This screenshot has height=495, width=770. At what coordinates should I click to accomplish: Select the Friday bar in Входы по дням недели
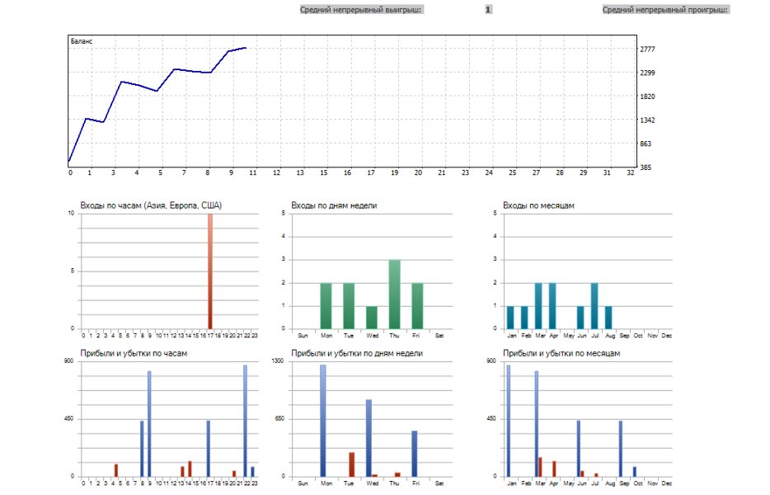pos(417,306)
